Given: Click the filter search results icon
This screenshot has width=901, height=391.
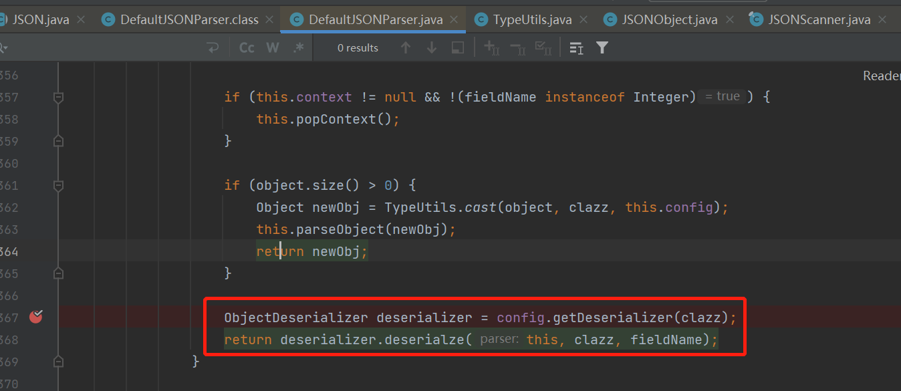Looking at the screenshot, I should pyautogui.click(x=602, y=48).
